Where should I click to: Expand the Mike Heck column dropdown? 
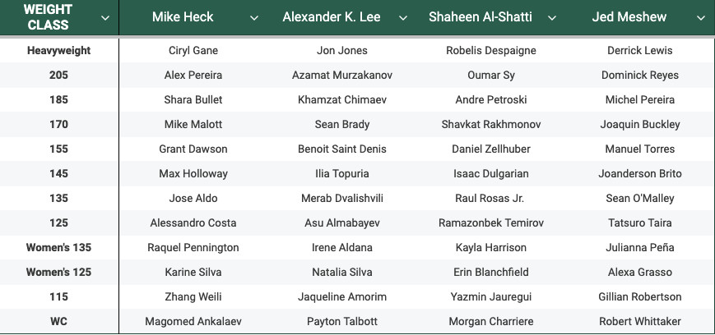(x=254, y=18)
